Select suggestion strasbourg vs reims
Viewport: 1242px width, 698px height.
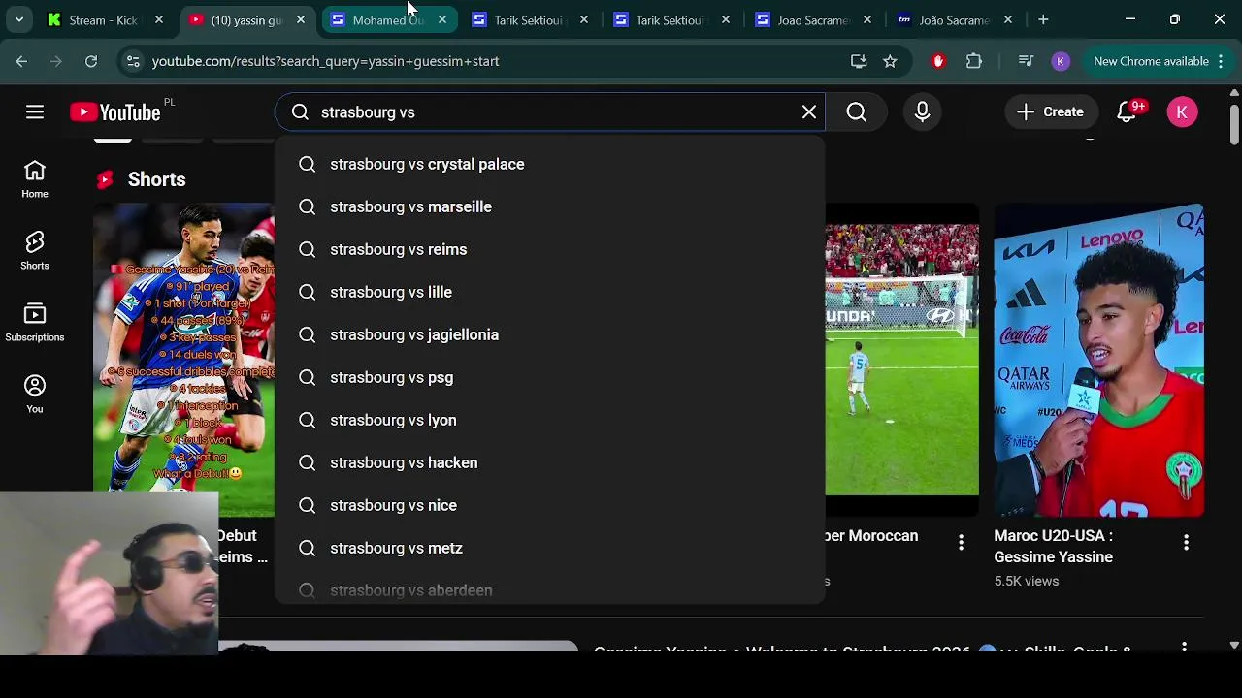pos(550,249)
